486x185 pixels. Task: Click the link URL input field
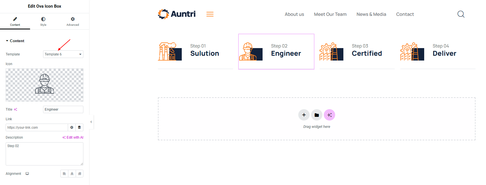pos(37,127)
